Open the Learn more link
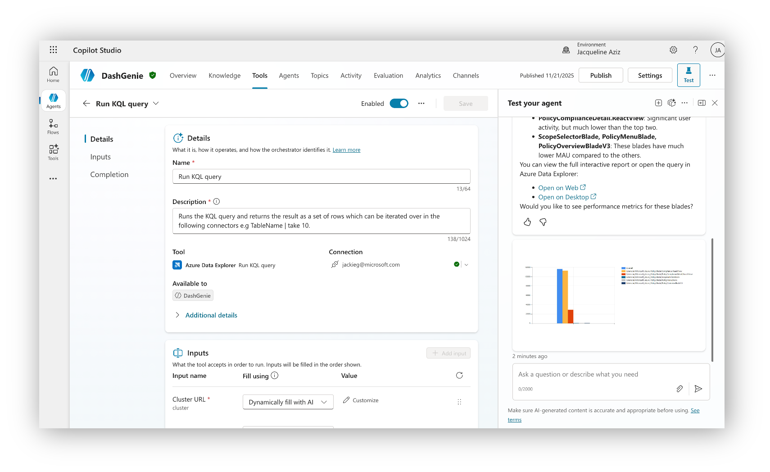The width and height of the screenshot is (770, 472). click(346, 150)
